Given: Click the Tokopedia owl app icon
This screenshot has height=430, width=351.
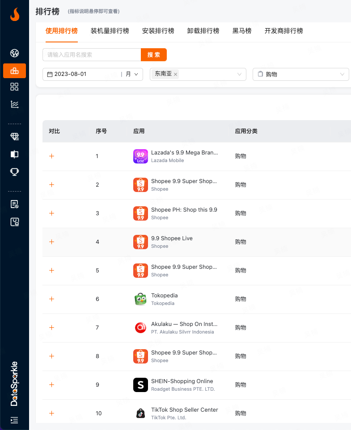Looking at the screenshot, I should coord(140,299).
